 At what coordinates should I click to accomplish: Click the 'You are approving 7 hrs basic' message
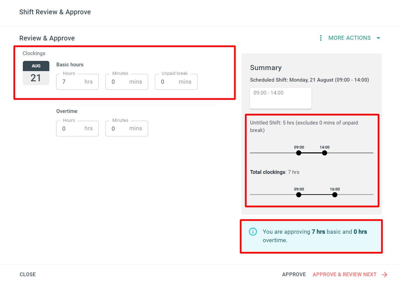(x=315, y=236)
